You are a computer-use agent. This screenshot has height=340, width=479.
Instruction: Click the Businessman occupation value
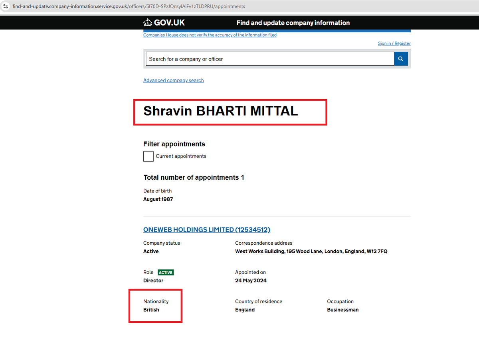[343, 310]
